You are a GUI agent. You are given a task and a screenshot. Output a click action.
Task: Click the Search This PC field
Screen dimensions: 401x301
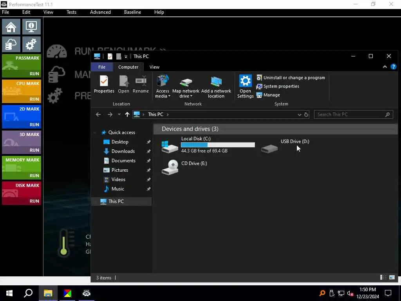click(353, 114)
